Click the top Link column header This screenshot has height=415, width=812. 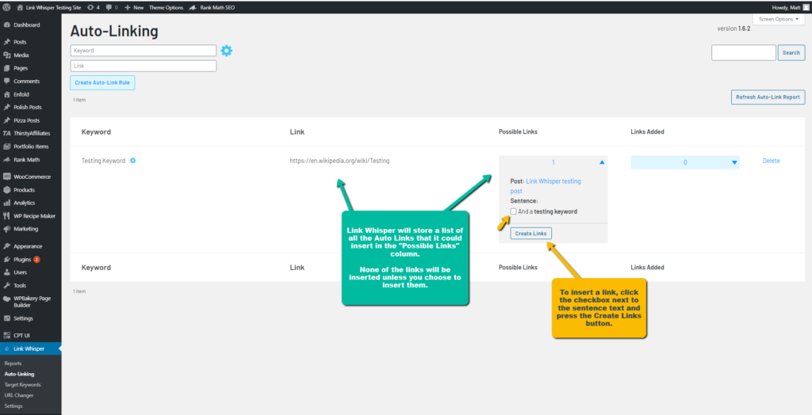pyautogui.click(x=297, y=132)
